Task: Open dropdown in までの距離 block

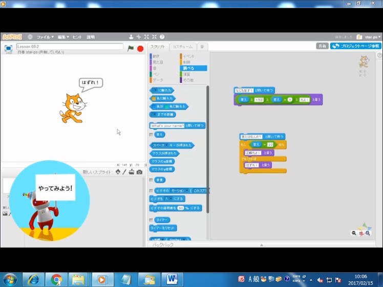Action: 155,114
